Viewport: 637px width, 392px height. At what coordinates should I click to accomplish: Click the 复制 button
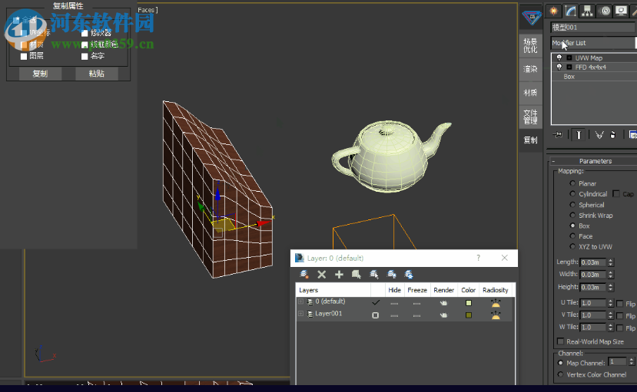tap(40, 74)
